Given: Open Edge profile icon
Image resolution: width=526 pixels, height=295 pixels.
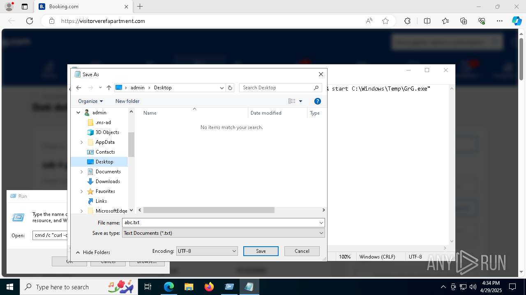Looking at the screenshot, I should (x=9, y=7).
